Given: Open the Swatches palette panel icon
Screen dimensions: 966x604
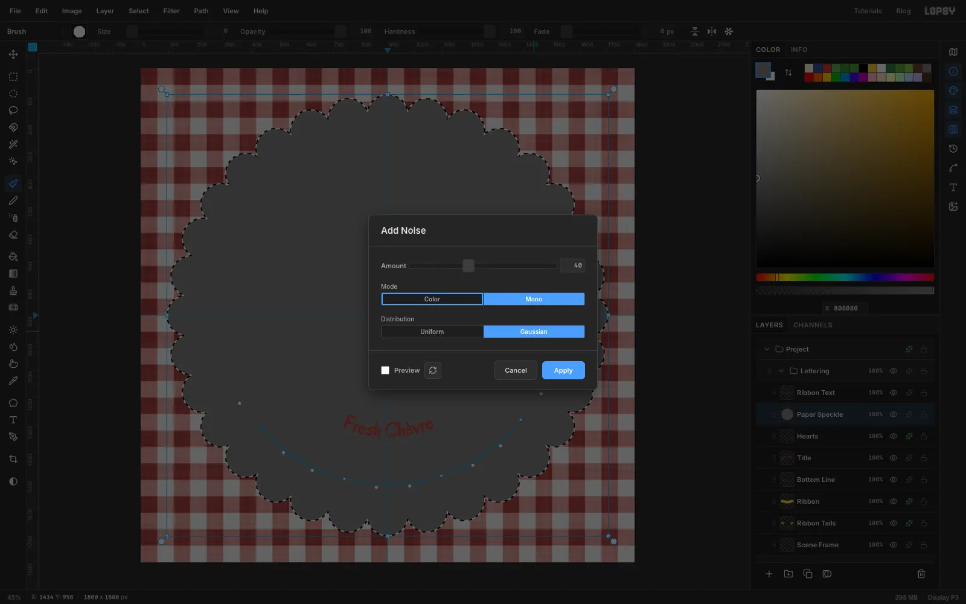Looking at the screenshot, I should [953, 91].
